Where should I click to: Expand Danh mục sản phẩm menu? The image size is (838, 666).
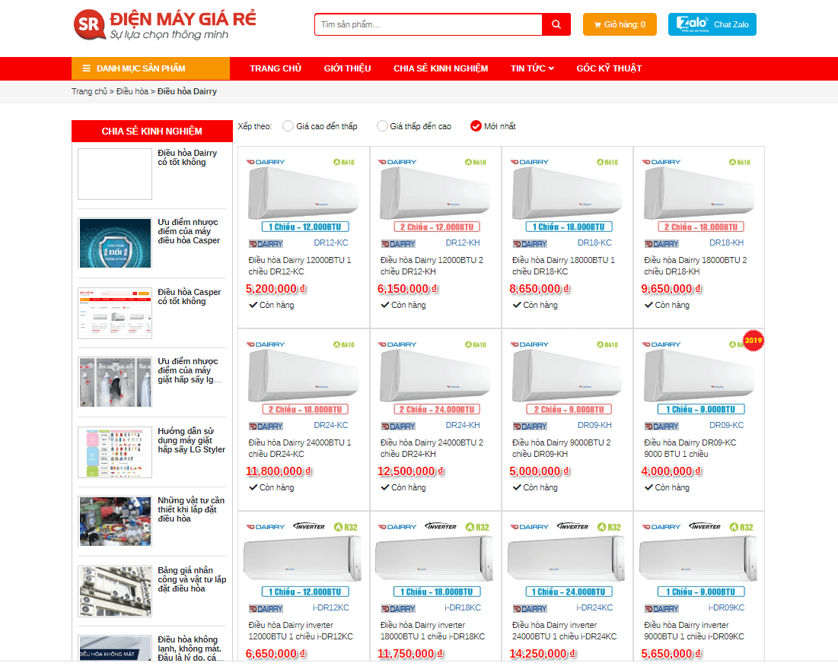(x=141, y=68)
